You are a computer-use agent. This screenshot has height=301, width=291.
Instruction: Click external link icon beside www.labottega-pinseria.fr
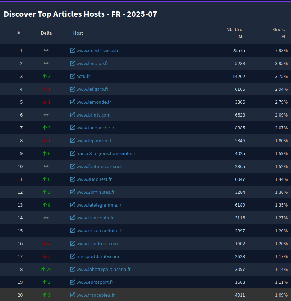pyautogui.click(x=72, y=269)
